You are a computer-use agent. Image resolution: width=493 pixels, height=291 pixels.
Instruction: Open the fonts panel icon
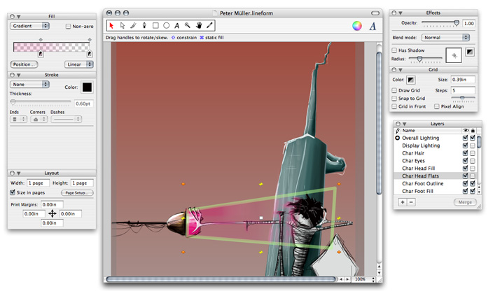[373, 26]
